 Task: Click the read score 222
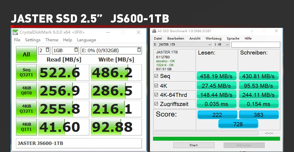click(217, 115)
